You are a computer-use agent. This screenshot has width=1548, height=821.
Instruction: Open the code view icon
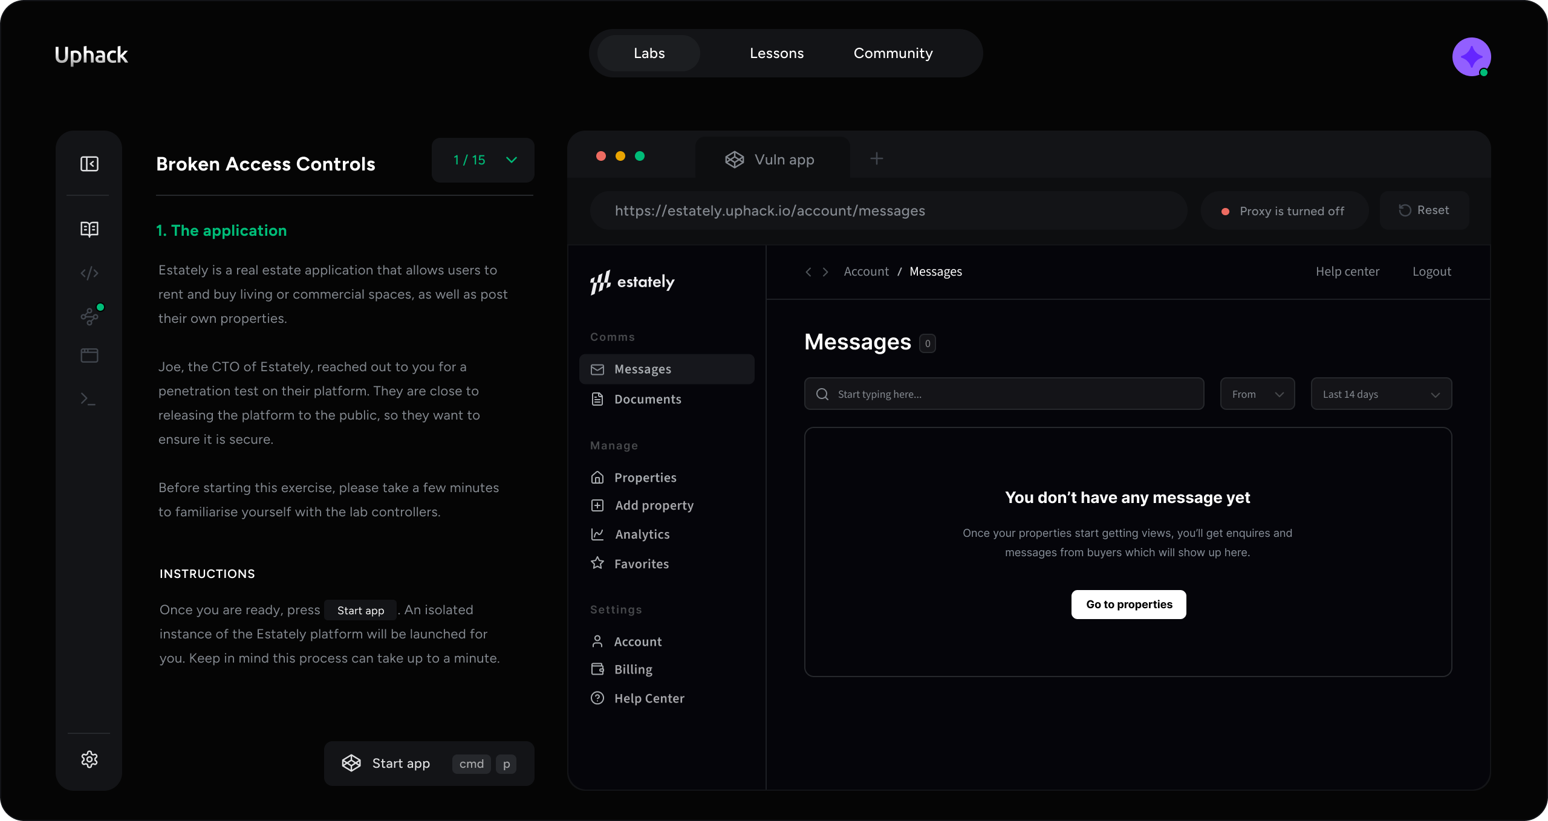point(89,273)
